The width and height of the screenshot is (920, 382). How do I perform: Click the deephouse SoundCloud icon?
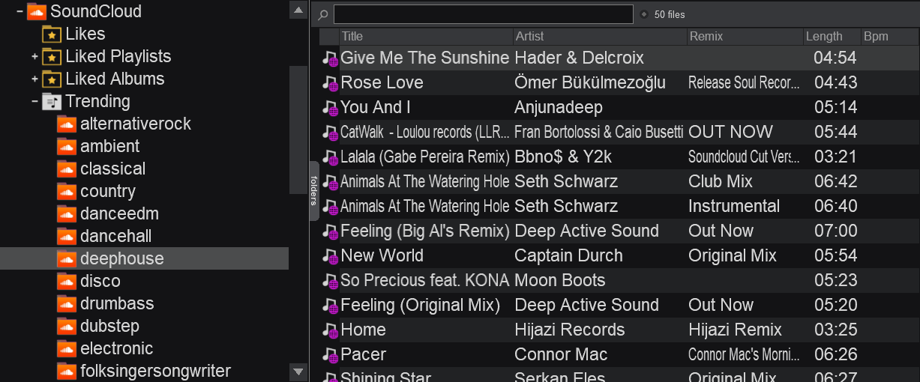pyautogui.click(x=67, y=258)
